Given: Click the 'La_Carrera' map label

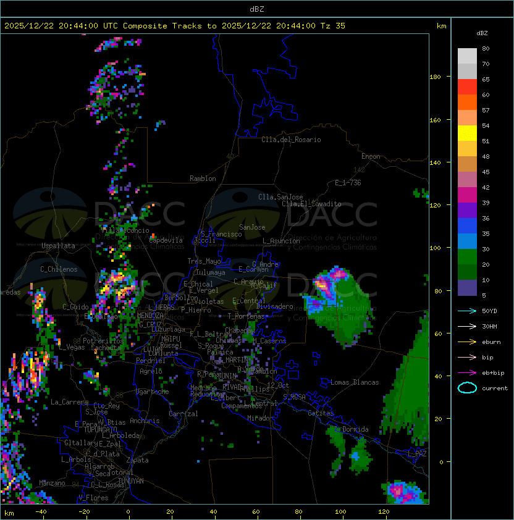Looking at the screenshot, I should tap(70, 402).
